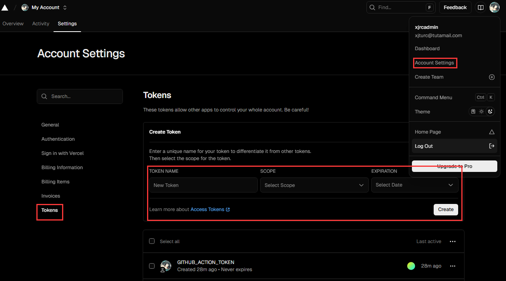Focus the New Token name field
The height and width of the screenshot is (281, 506).
click(203, 185)
